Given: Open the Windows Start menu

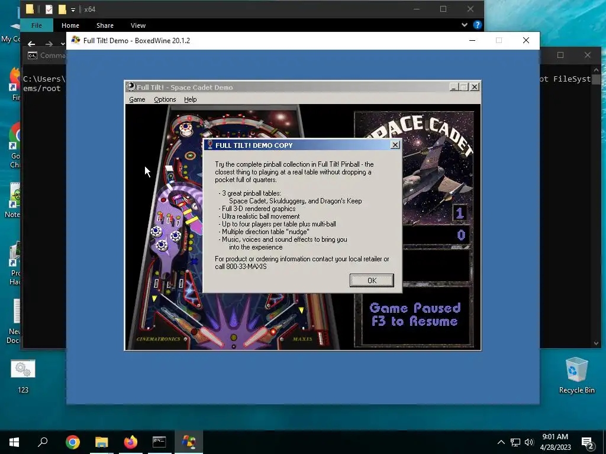Looking at the screenshot, I should (x=14, y=442).
